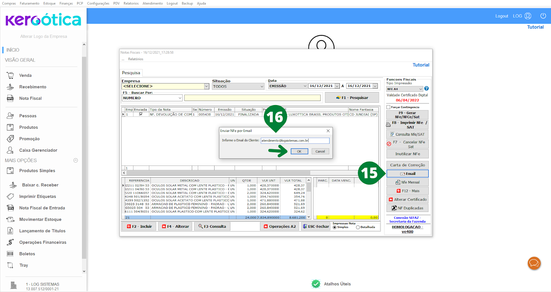Open Relatórios menu in Notas Fiscais window

136,59
